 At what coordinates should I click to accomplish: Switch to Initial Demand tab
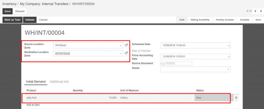pyautogui.click(x=36, y=82)
